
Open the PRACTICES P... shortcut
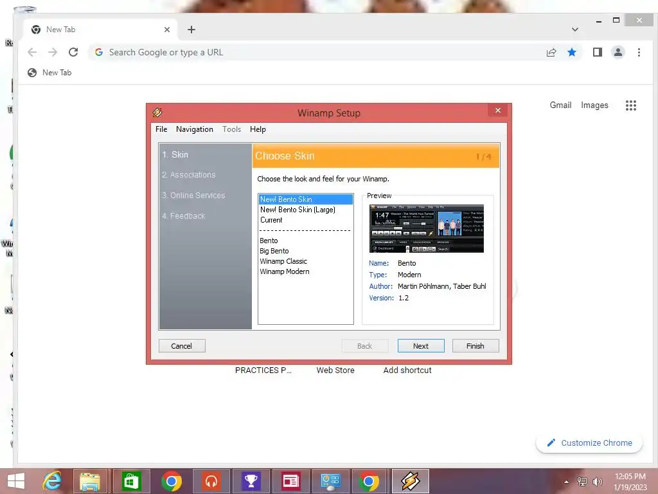263,370
